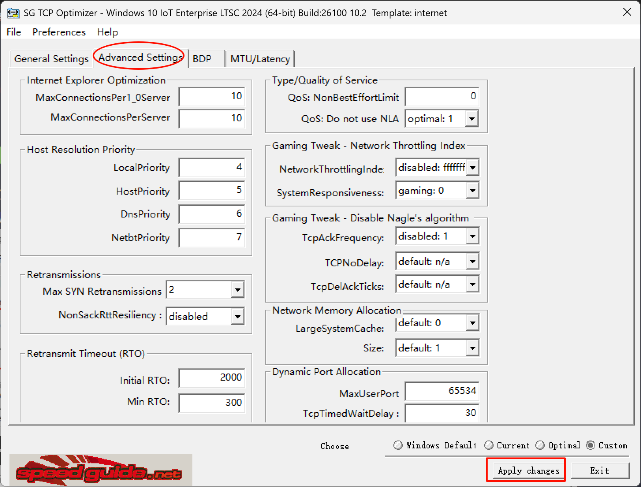This screenshot has height=487, width=641.
Task: Select the Initial RTO value field
Action: pyautogui.click(x=212, y=377)
